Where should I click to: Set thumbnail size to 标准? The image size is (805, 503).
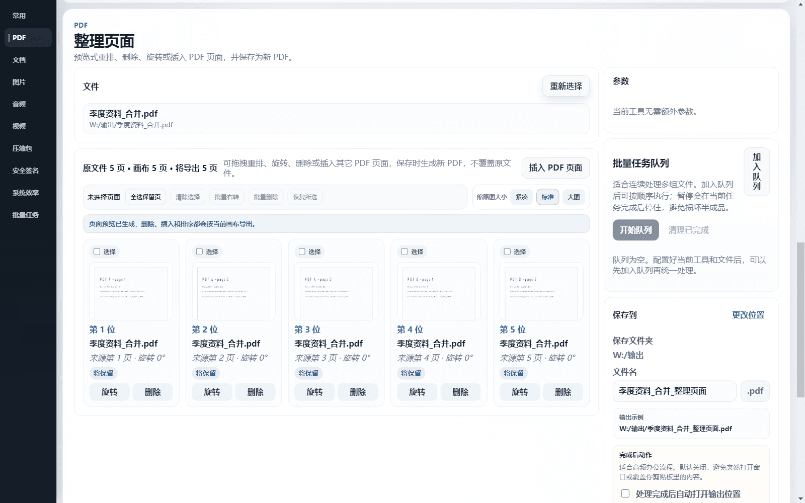pos(548,197)
